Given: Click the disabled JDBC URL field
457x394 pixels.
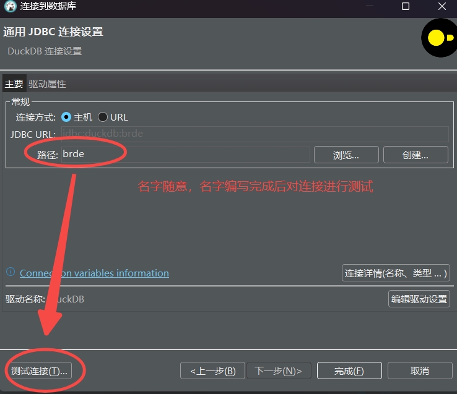Looking at the screenshot, I should pos(255,134).
